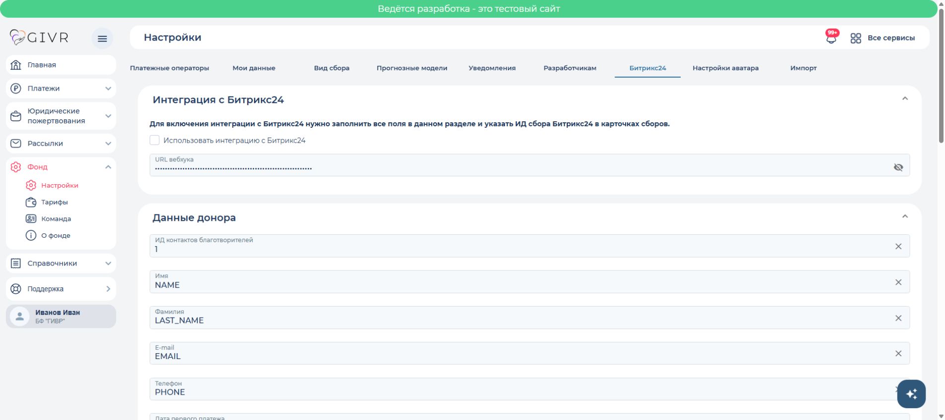Toggle the hamburger sidebar menu button
The width and height of the screenshot is (945, 420).
pos(102,39)
